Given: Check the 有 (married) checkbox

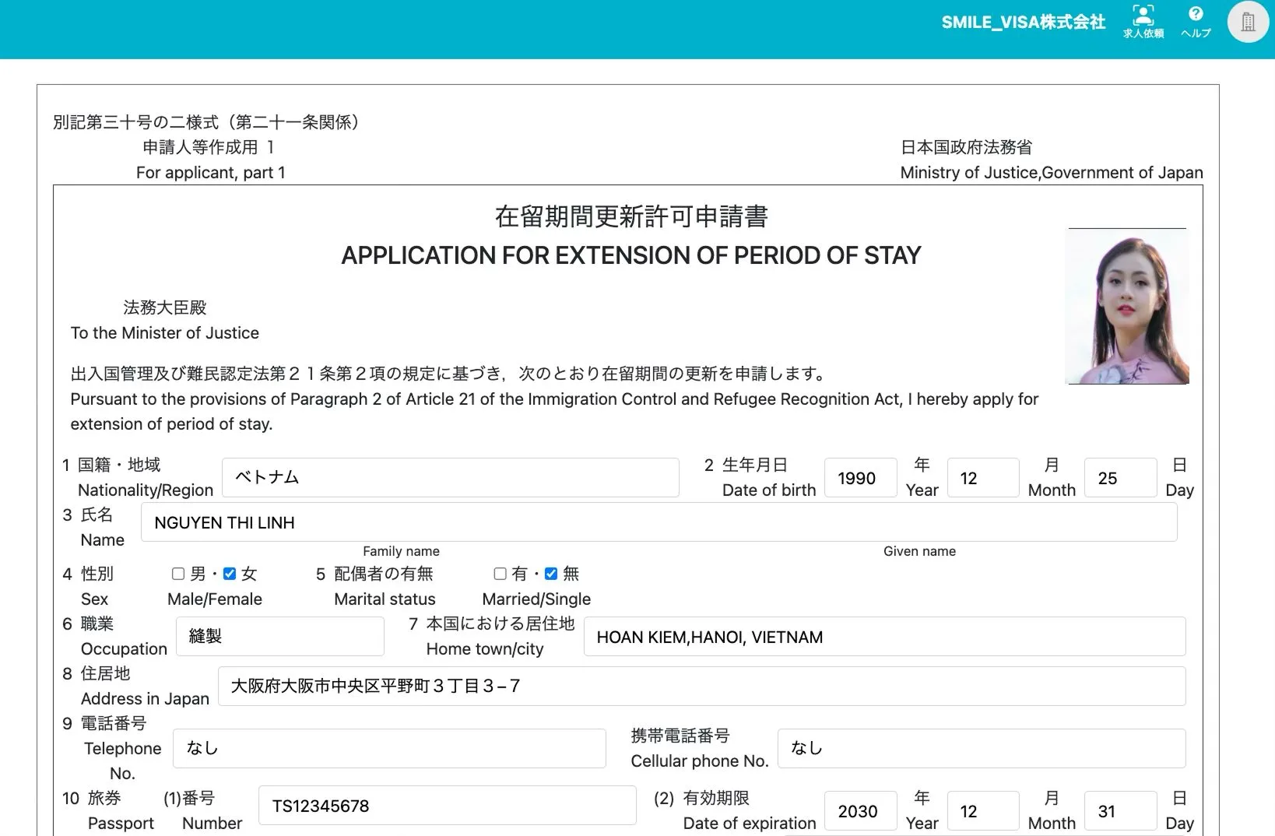Looking at the screenshot, I should [x=501, y=574].
